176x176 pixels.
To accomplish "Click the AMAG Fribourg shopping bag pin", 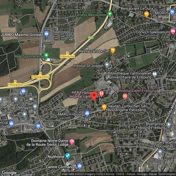I will point(87,114).
